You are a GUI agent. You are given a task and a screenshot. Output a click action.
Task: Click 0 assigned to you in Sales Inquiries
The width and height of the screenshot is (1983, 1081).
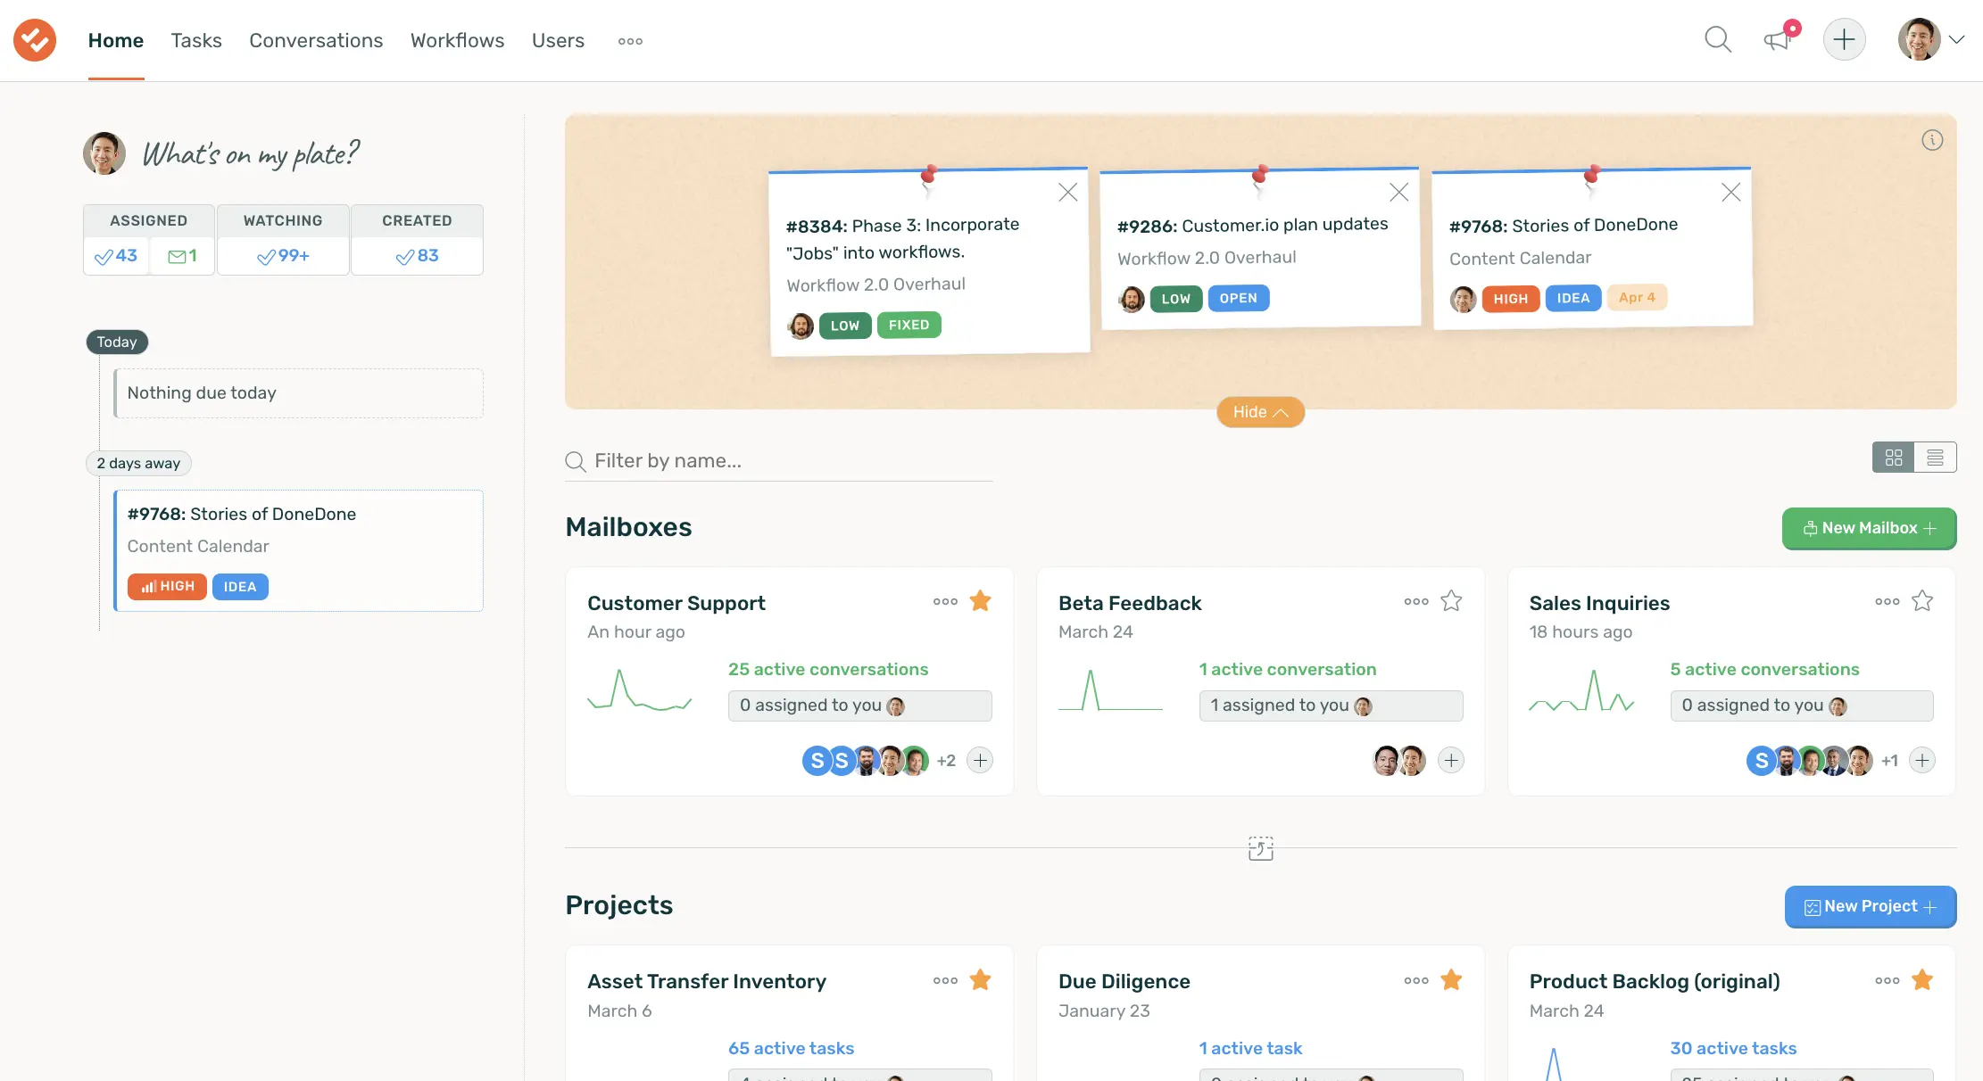[x=1802, y=706]
